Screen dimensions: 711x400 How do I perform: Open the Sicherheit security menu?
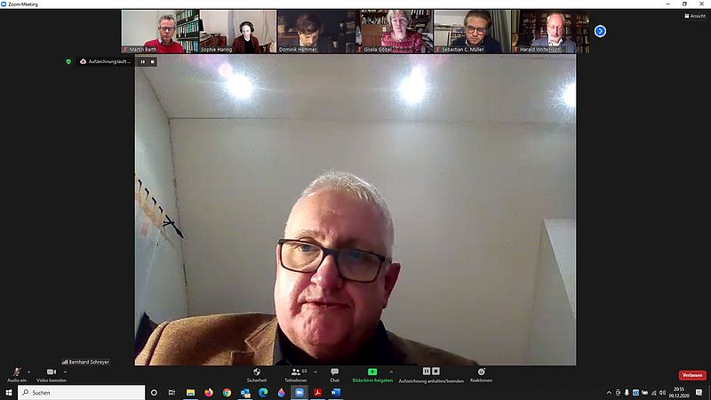(257, 374)
